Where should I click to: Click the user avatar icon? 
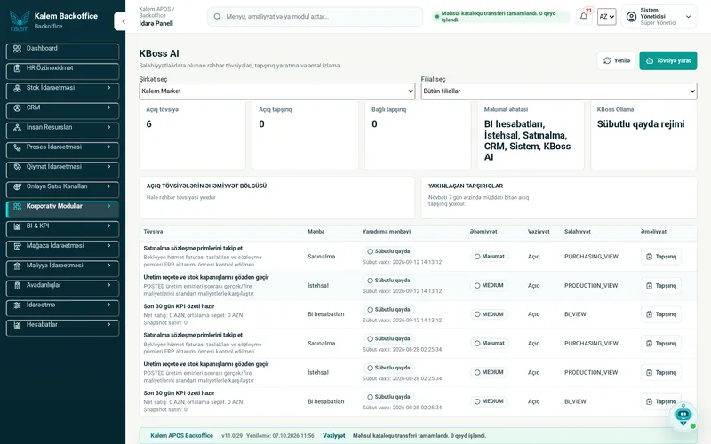(x=631, y=17)
